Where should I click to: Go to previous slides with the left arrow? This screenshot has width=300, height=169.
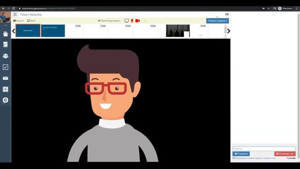(x=14, y=31)
